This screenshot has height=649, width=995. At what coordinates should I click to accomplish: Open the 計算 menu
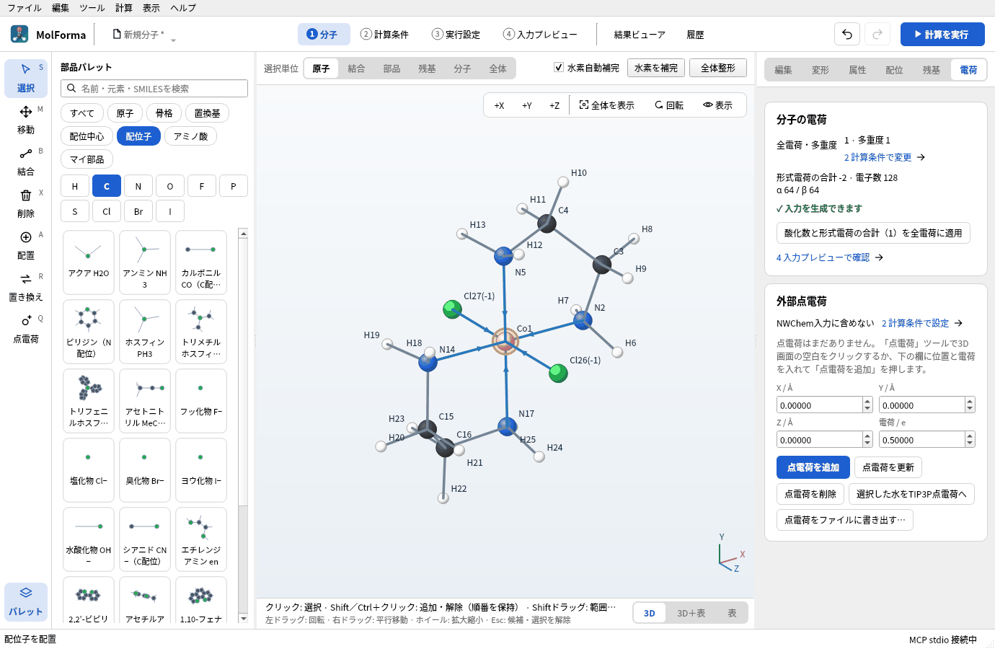(x=124, y=8)
